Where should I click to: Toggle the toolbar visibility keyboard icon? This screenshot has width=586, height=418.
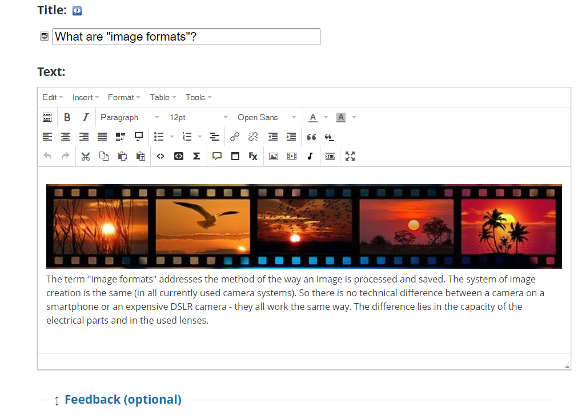pyautogui.click(x=47, y=117)
